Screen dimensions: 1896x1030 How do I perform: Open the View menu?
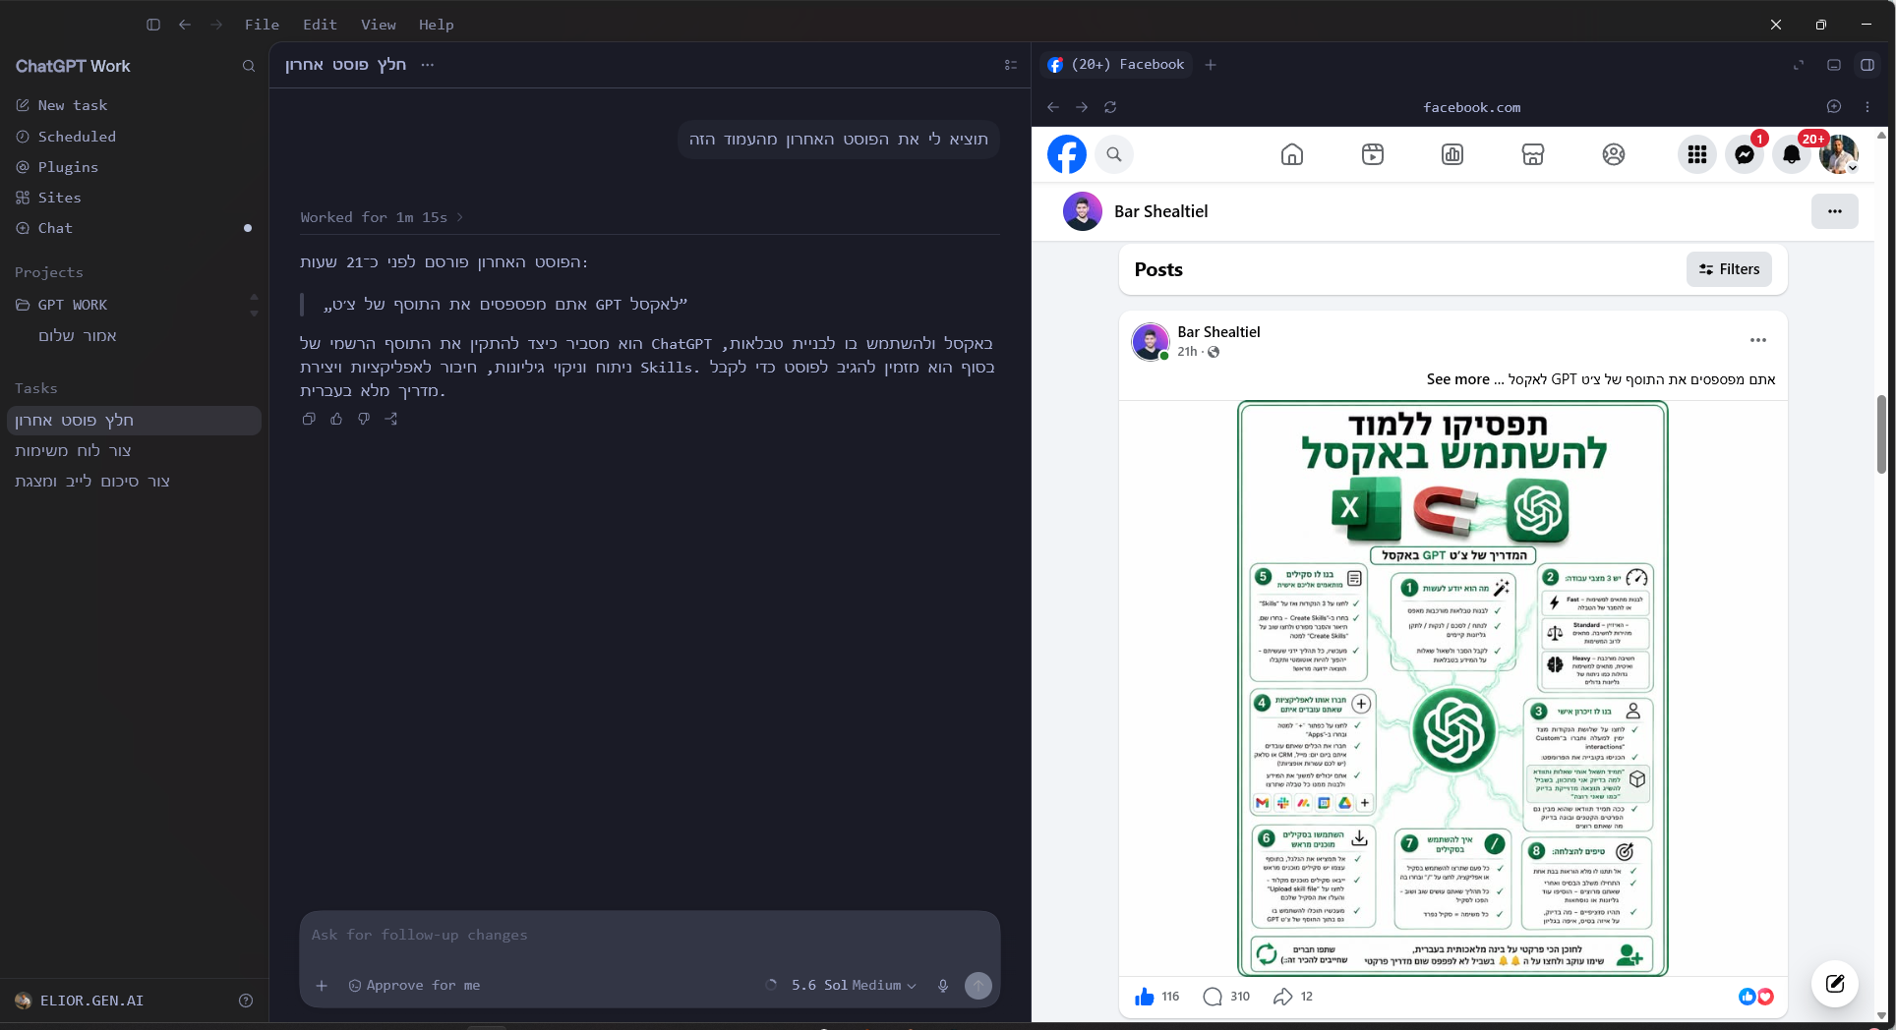(379, 25)
